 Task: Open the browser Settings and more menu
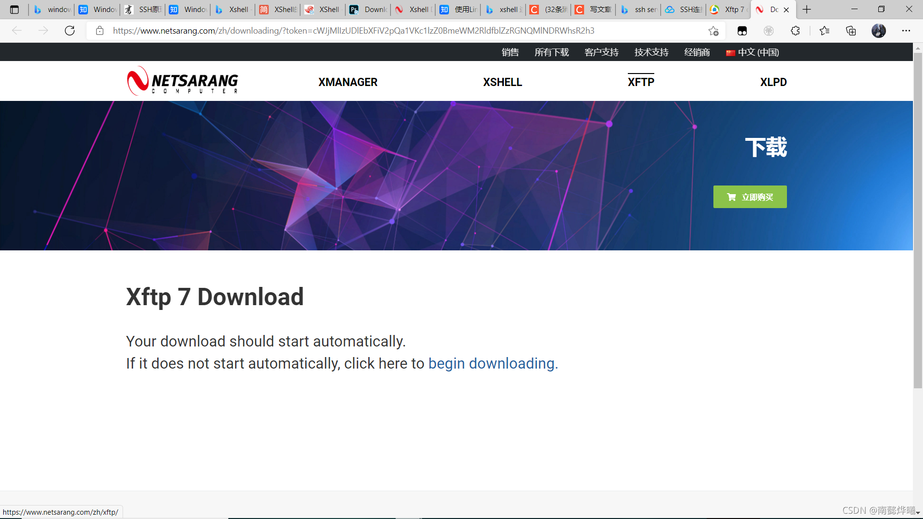(x=906, y=31)
